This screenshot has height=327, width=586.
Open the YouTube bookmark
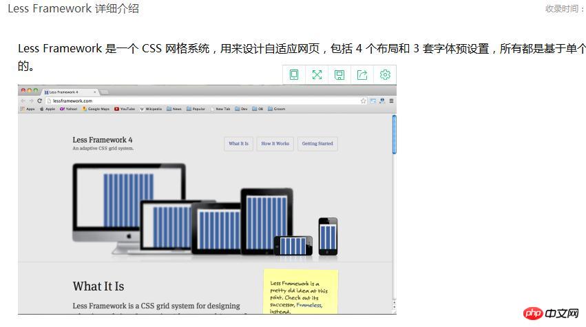(x=125, y=109)
